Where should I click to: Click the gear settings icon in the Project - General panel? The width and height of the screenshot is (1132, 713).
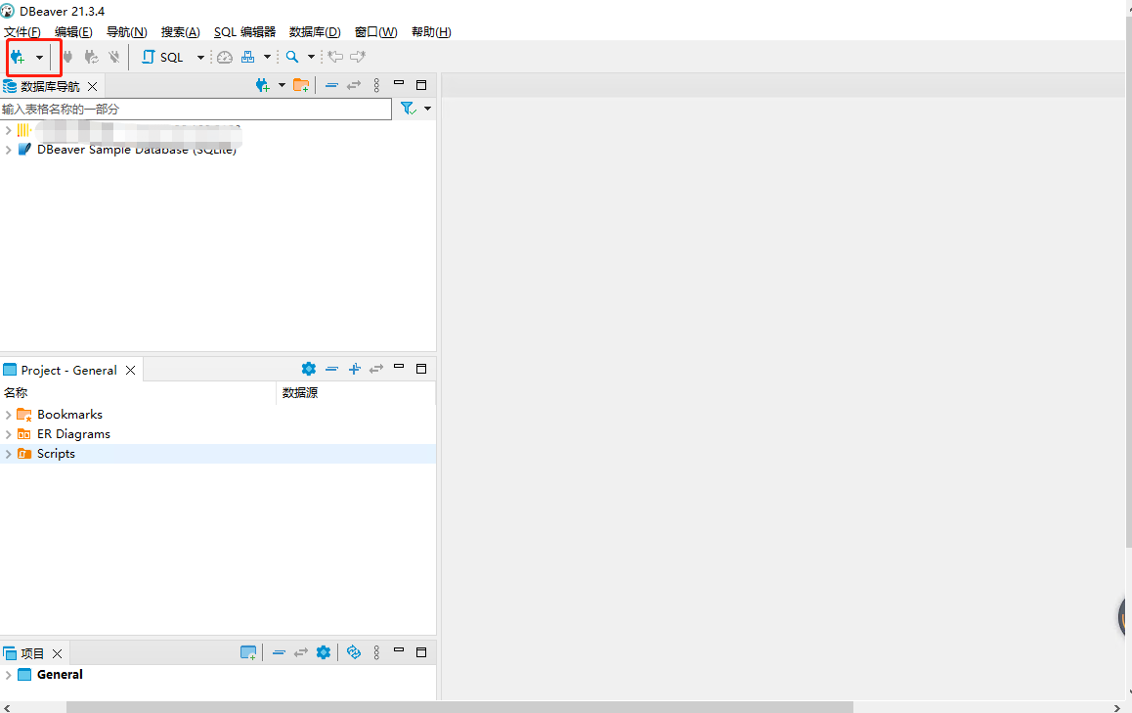308,369
